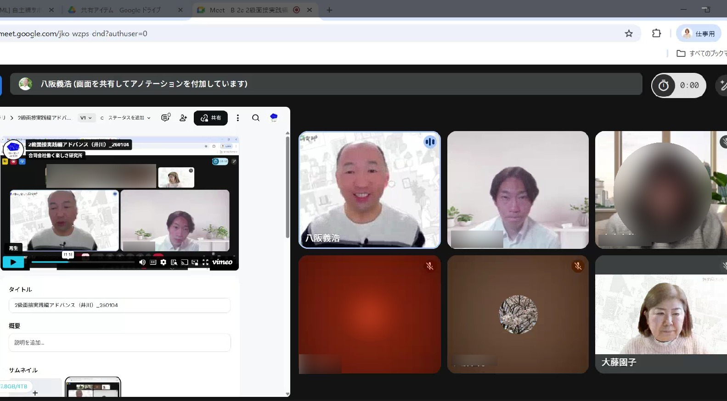Mute the Vimeo player volume
This screenshot has height=401, width=727.
[x=142, y=262]
